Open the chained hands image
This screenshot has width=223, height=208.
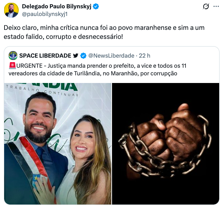click(x=165, y=144)
